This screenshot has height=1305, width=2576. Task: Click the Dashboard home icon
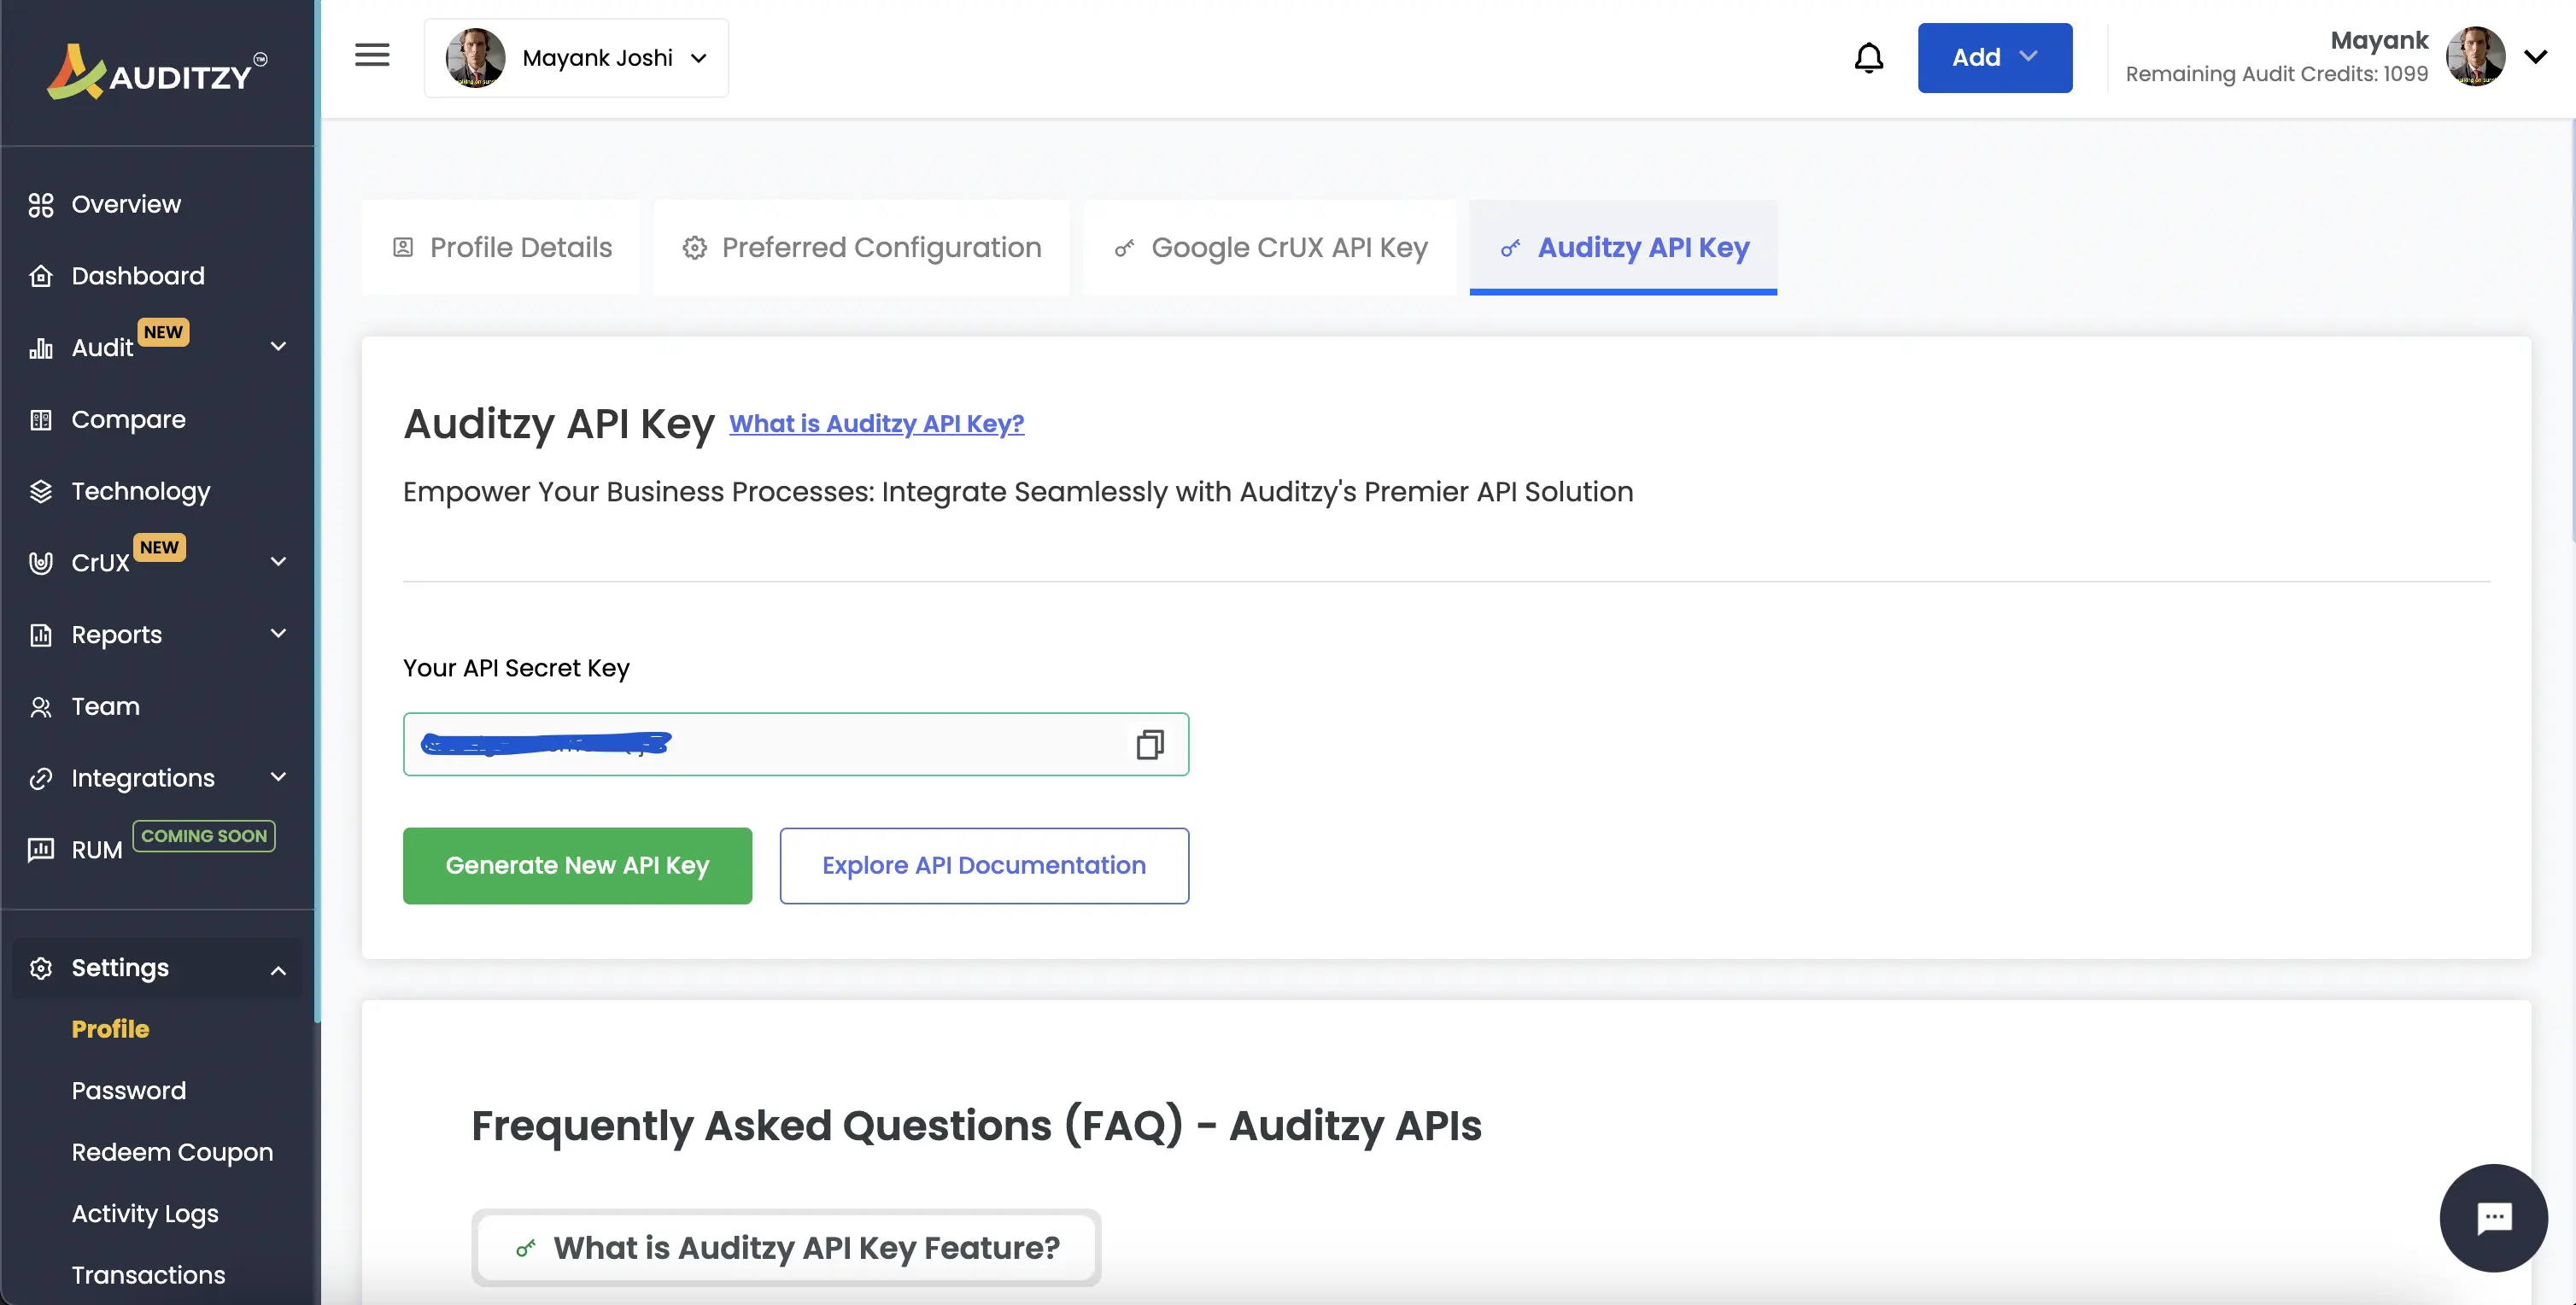tap(41, 276)
